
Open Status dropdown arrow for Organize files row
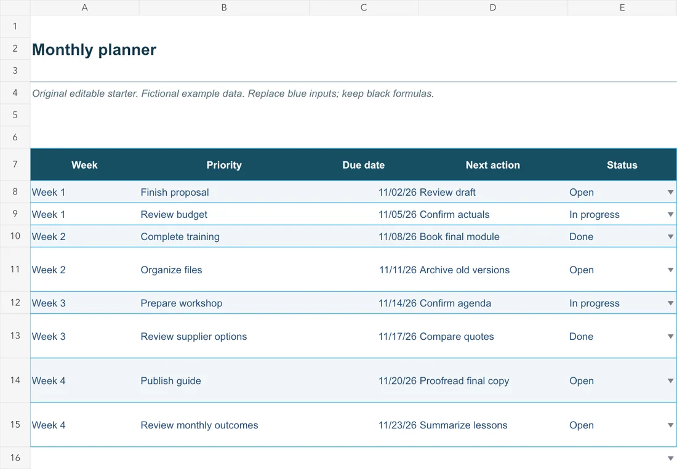click(670, 270)
